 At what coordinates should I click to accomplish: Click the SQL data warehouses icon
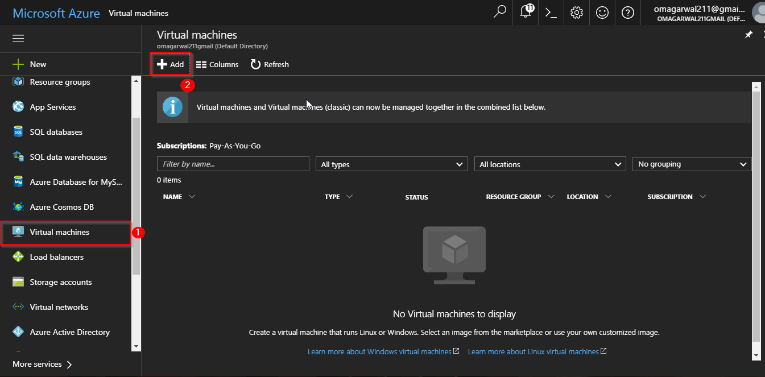(x=18, y=157)
